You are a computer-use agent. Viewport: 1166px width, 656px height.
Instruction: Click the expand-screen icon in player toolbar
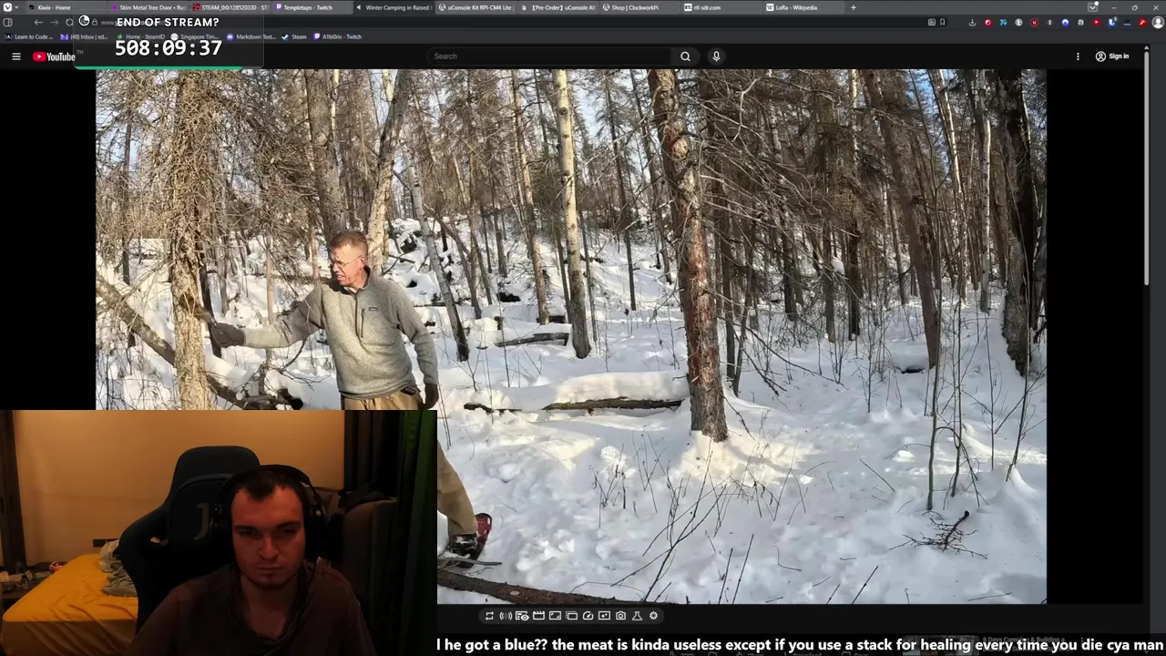coord(555,616)
